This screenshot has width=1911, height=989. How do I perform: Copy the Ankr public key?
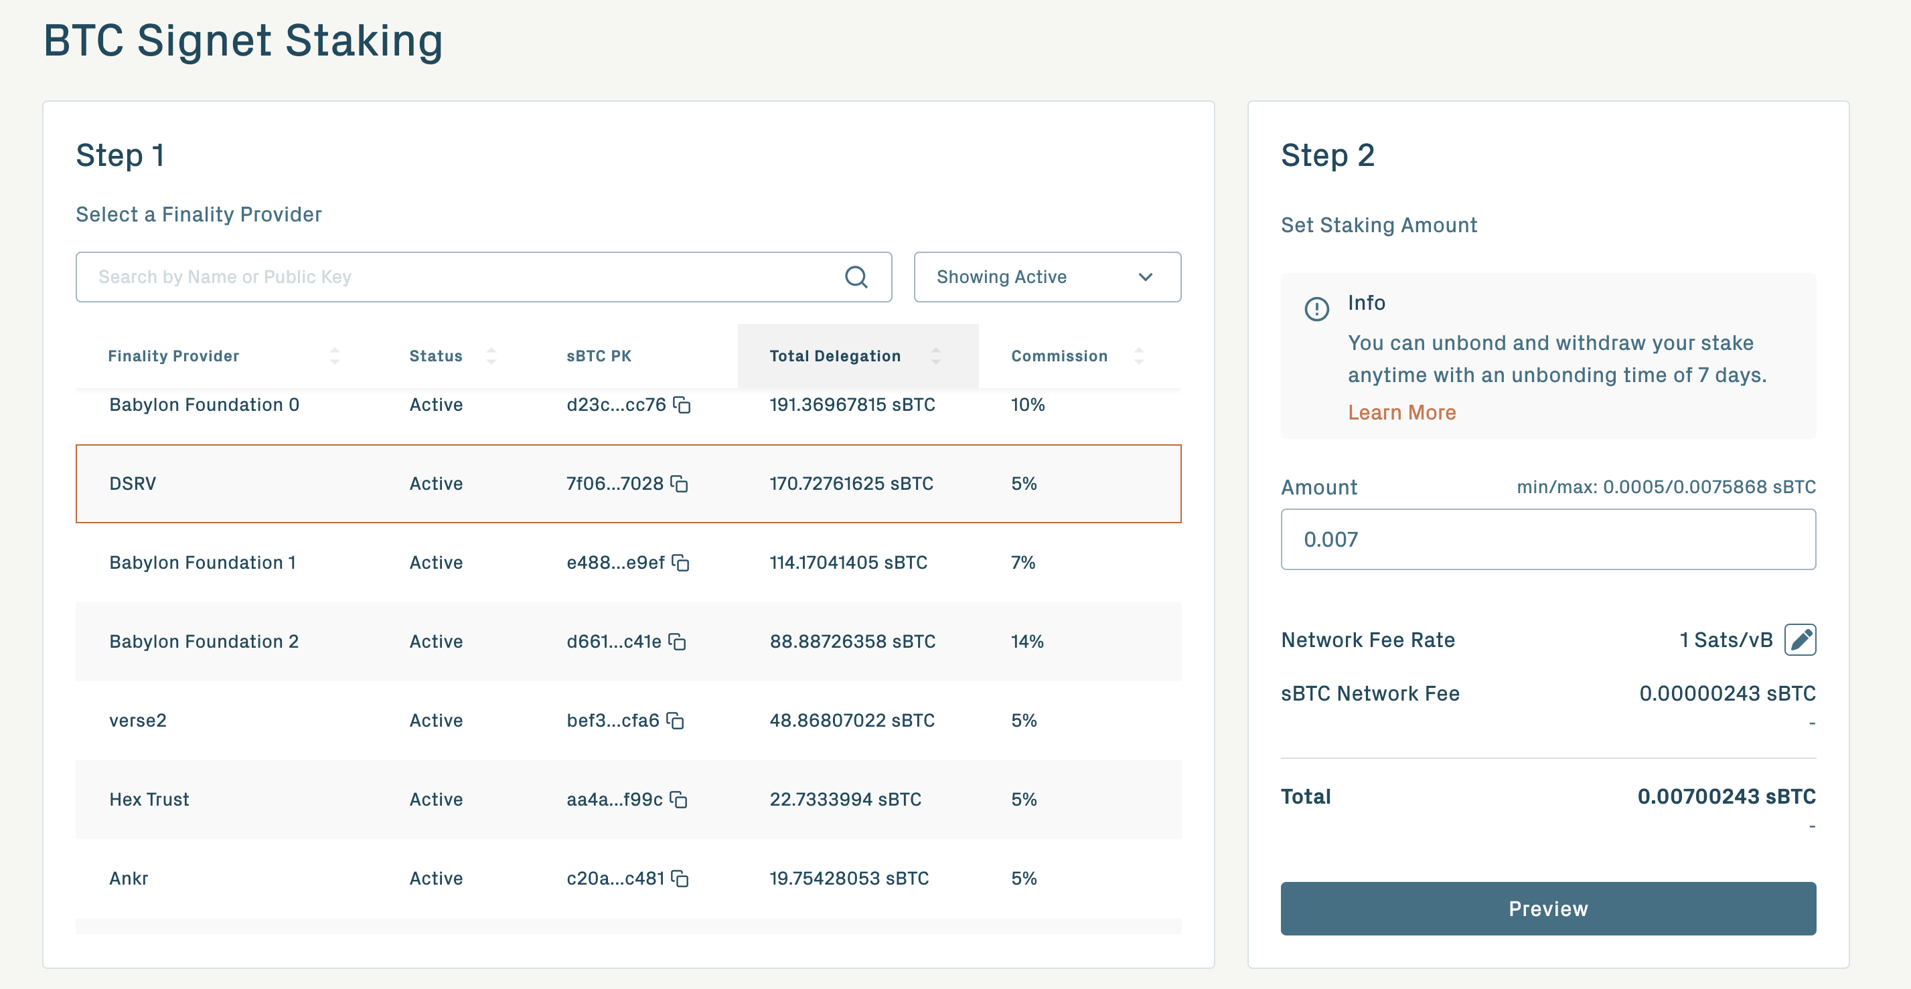[x=680, y=879]
